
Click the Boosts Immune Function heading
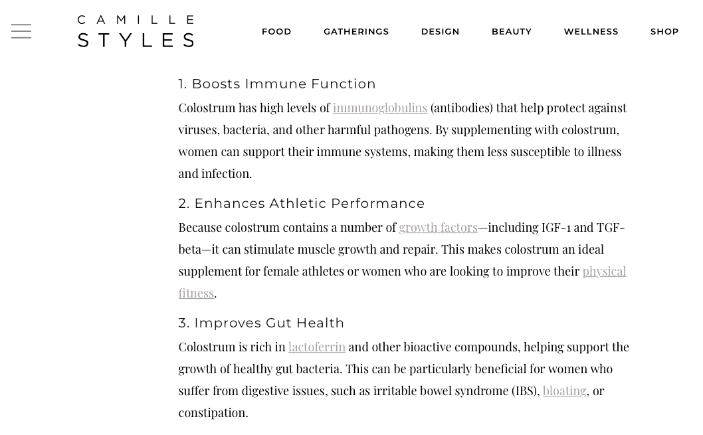(x=277, y=84)
